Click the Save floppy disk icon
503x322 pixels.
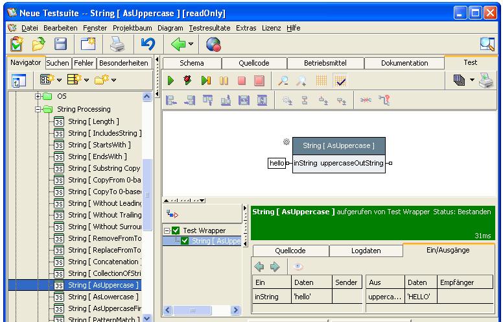click(60, 45)
